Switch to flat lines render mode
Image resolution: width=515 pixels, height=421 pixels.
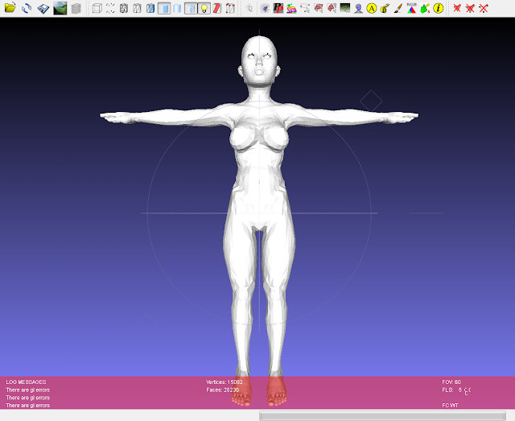click(x=150, y=8)
